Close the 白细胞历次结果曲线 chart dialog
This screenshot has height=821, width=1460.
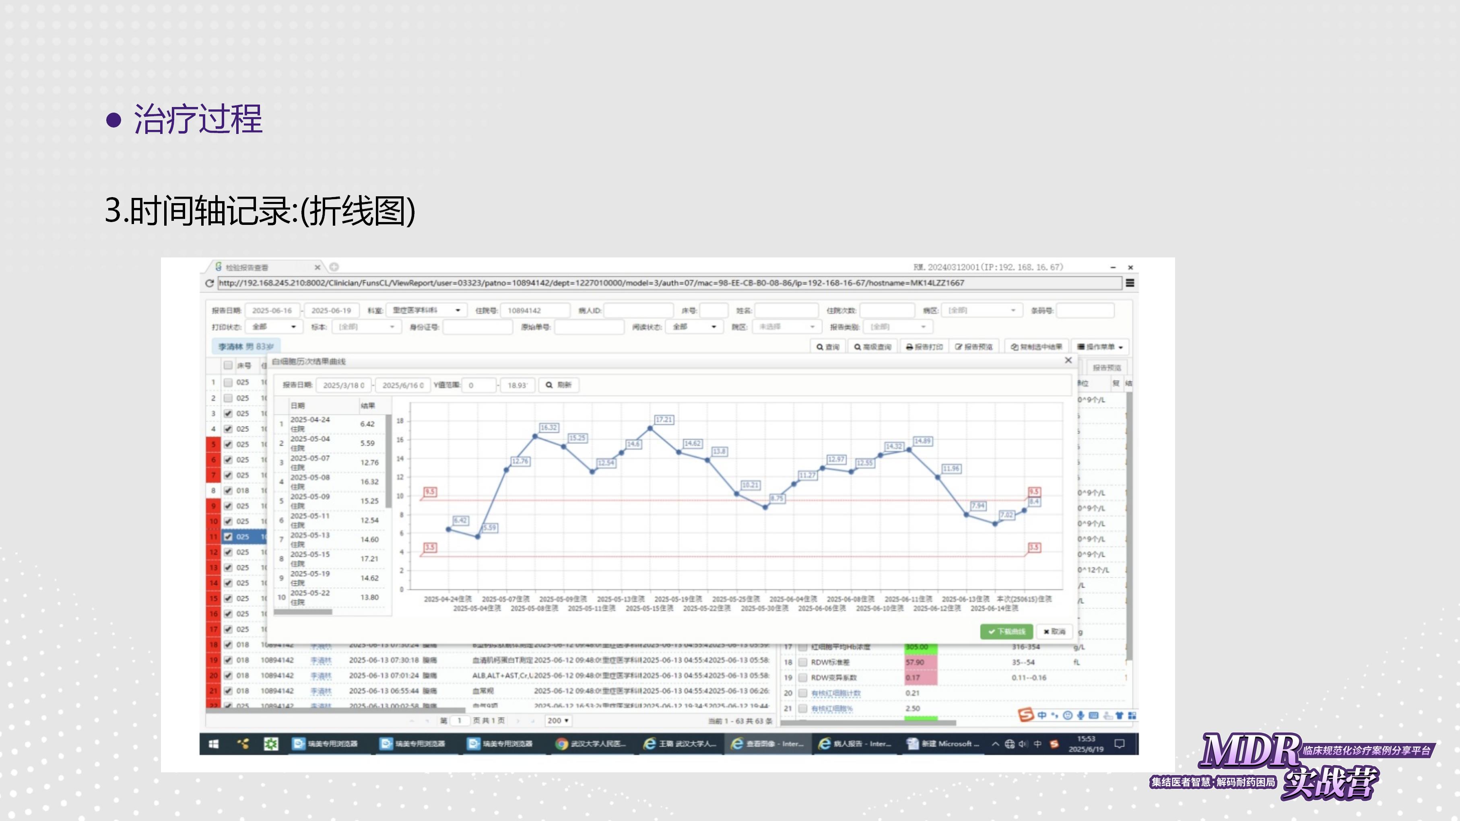pos(1068,360)
